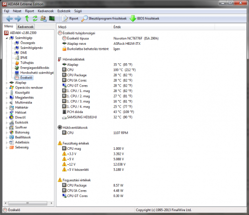Click the Back navigation arrow
The image size is (249, 215).
9,18
